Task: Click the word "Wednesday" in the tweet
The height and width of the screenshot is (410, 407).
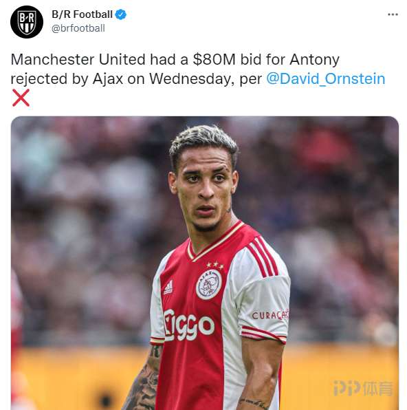Action: [x=192, y=78]
